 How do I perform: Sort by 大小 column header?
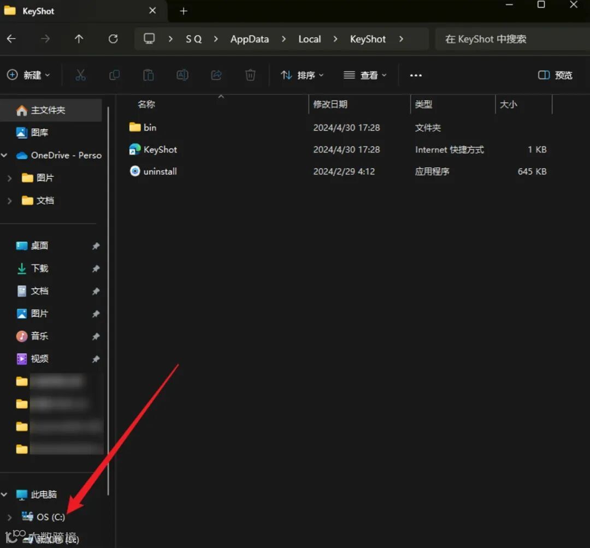coord(508,104)
